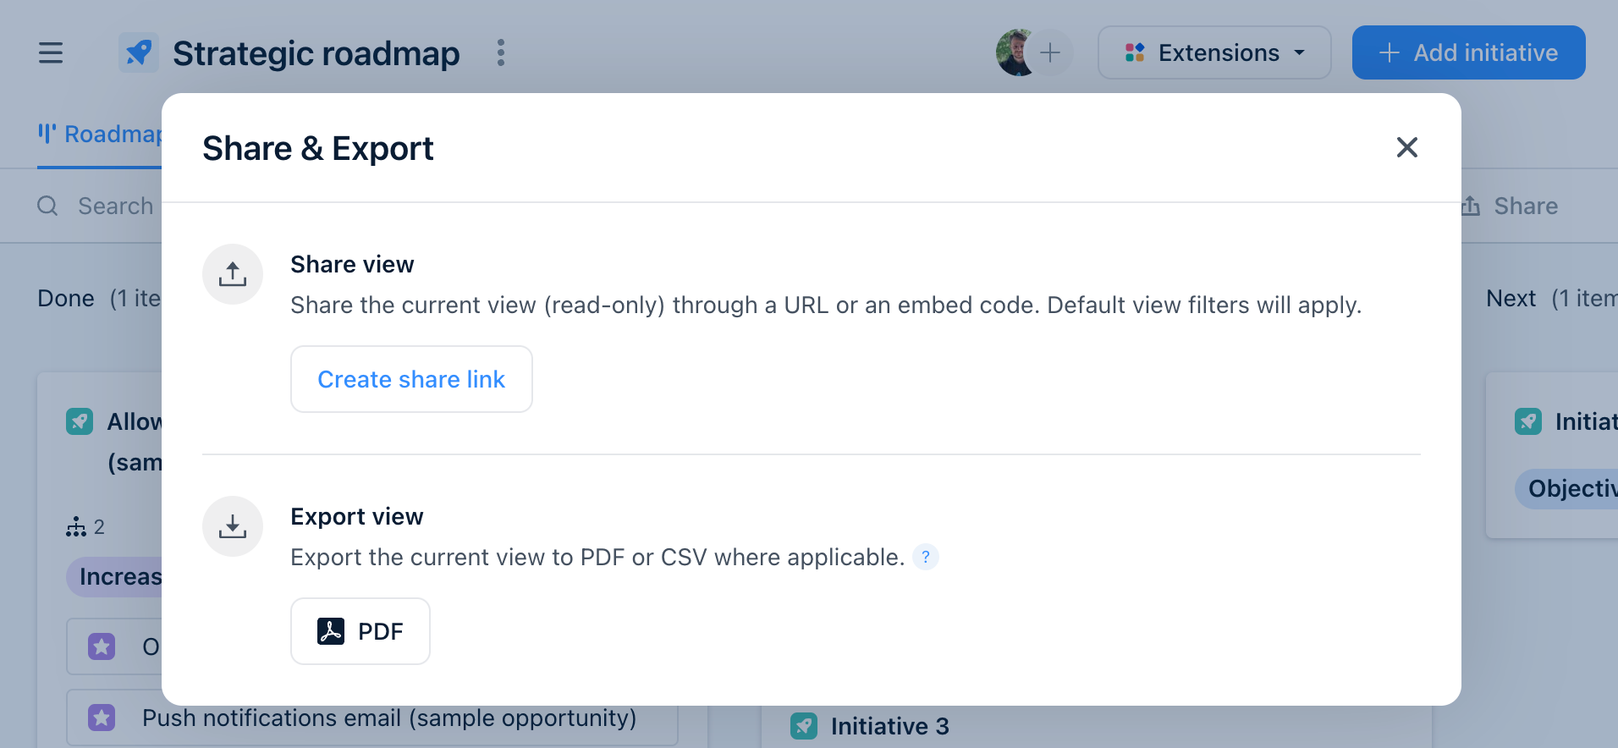Click the Share view upload icon
The width and height of the screenshot is (1618, 748).
(232, 273)
